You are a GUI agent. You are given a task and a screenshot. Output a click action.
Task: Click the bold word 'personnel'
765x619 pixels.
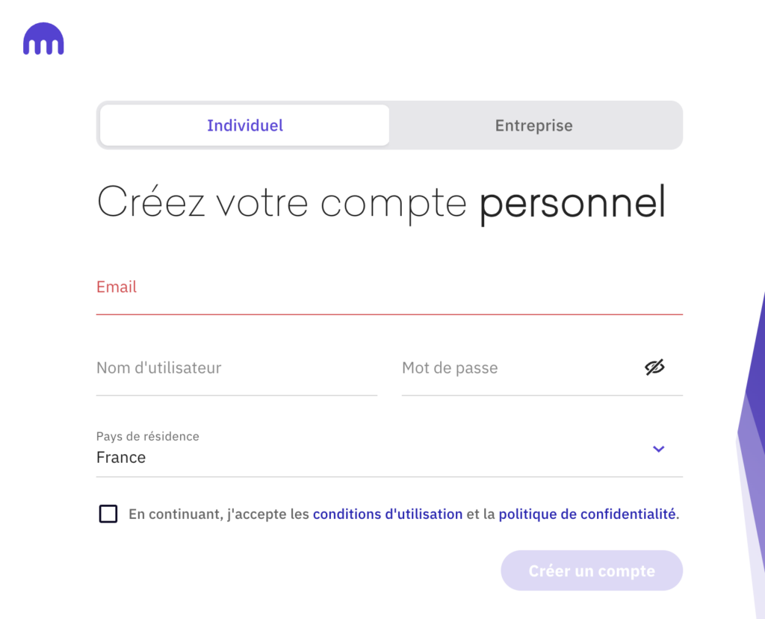click(x=572, y=203)
